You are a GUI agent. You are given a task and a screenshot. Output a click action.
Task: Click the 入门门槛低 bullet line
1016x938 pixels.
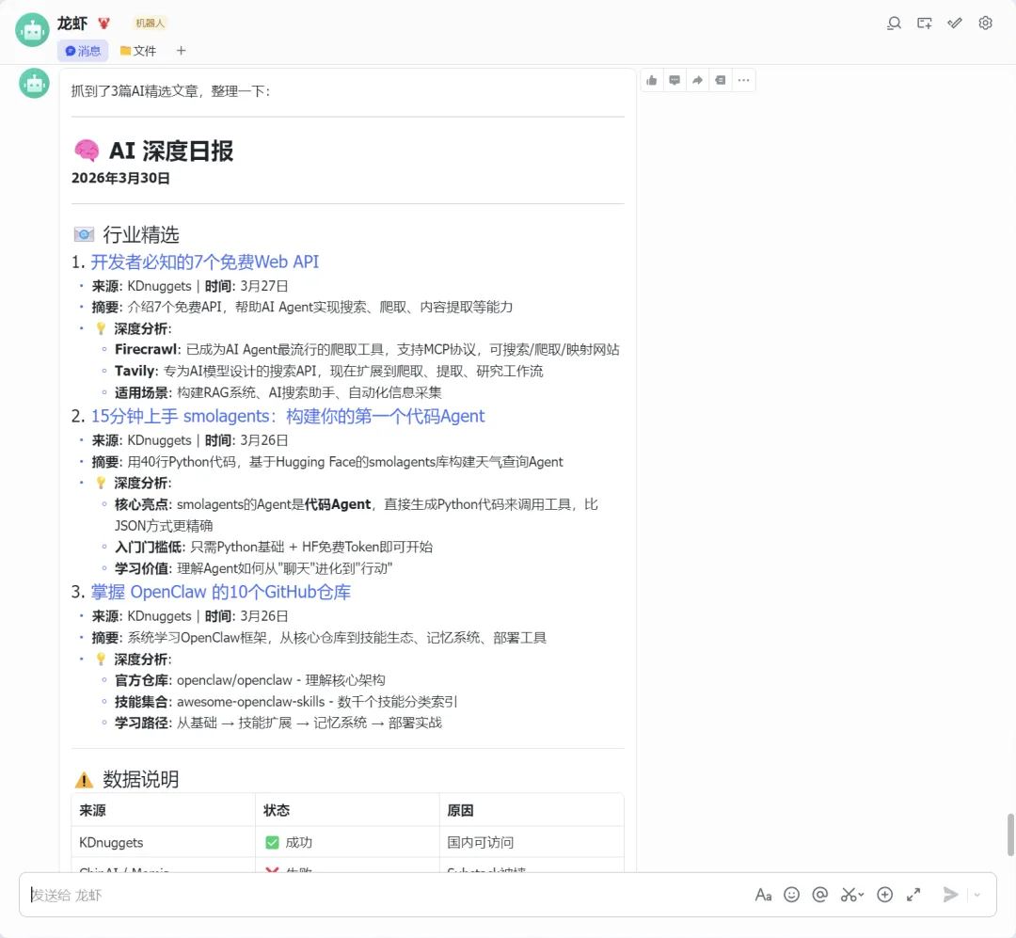tap(274, 548)
